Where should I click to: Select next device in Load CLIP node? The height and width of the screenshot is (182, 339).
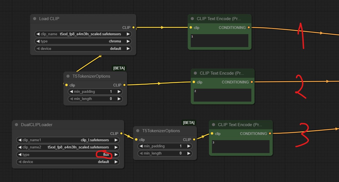click(x=128, y=48)
